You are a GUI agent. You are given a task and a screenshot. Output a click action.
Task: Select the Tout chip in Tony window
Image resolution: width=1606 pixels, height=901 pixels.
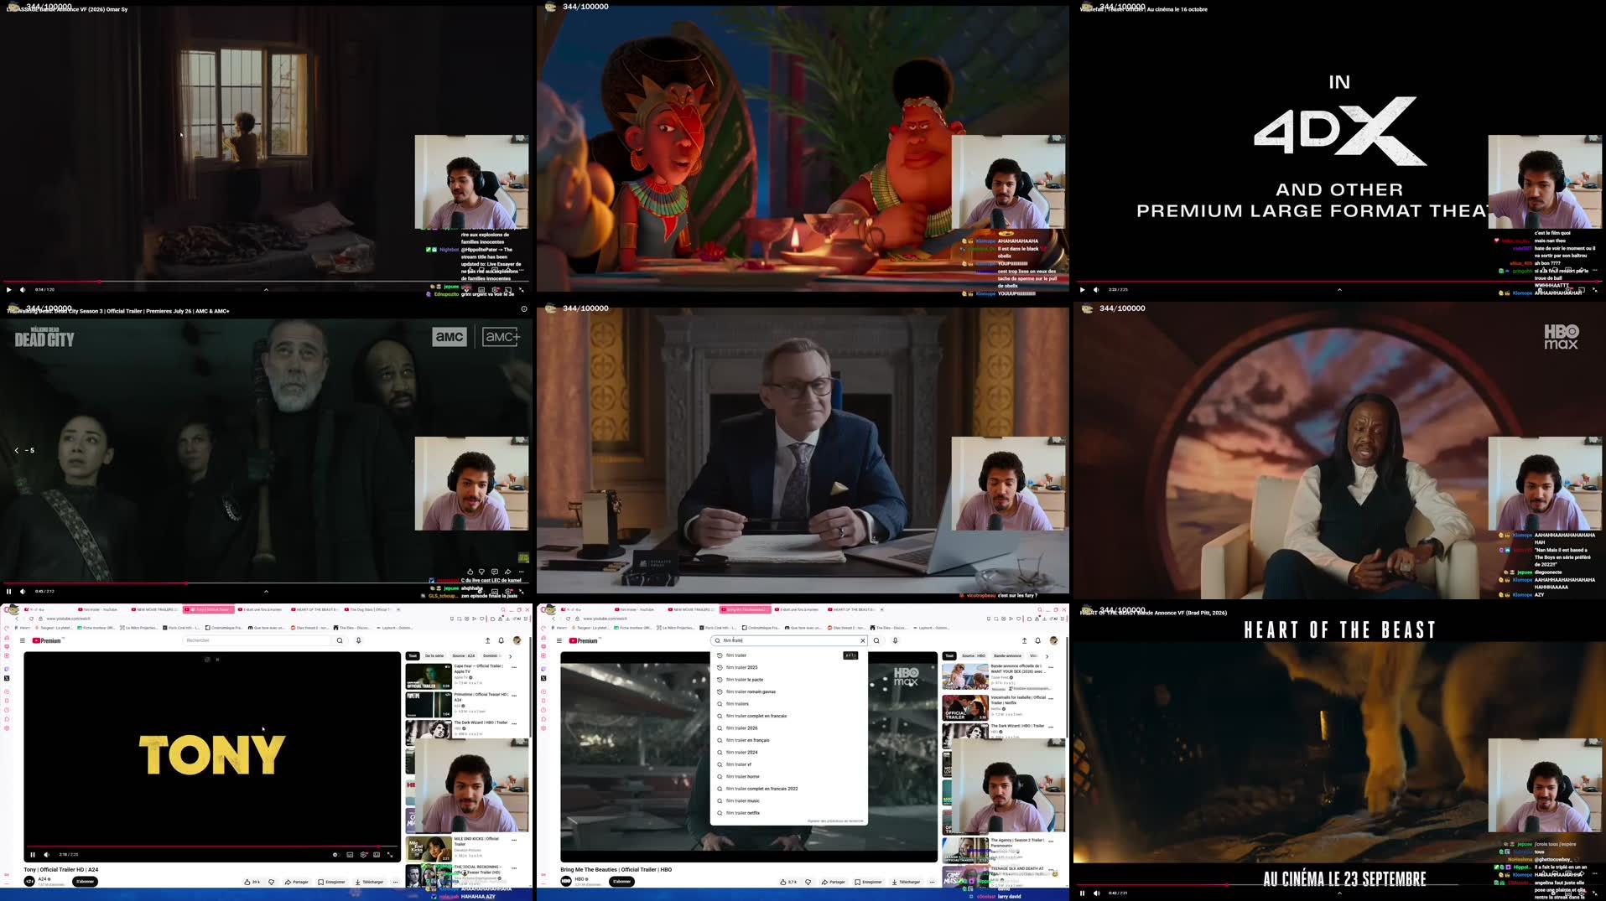coord(413,656)
